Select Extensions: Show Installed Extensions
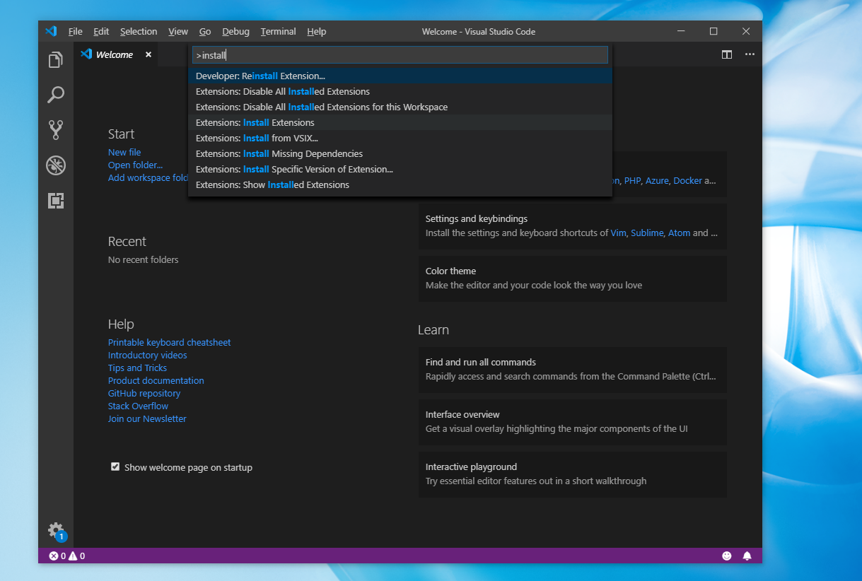Image resolution: width=862 pixels, height=581 pixels. (400, 184)
